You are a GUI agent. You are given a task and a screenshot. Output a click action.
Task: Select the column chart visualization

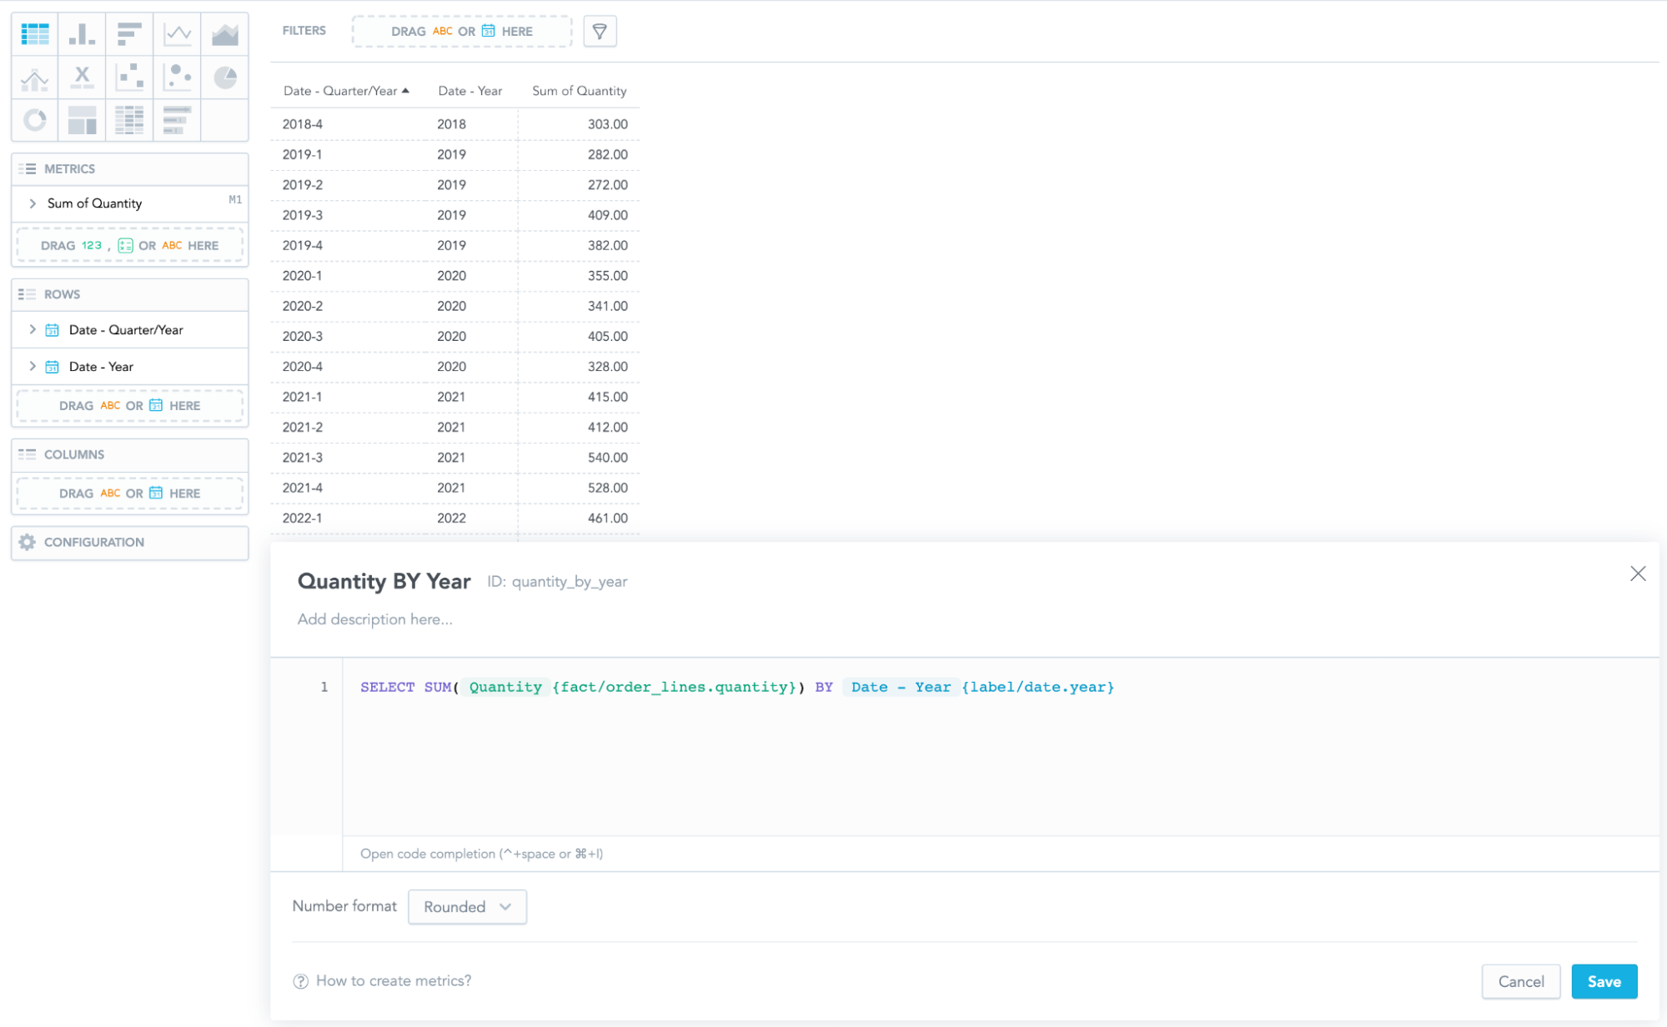coord(82,34)
